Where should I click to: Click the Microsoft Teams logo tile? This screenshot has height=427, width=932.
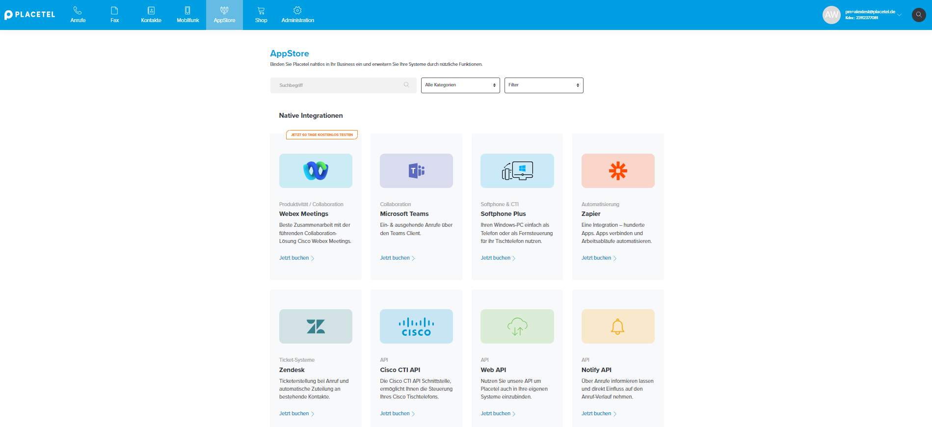point(416,171)
